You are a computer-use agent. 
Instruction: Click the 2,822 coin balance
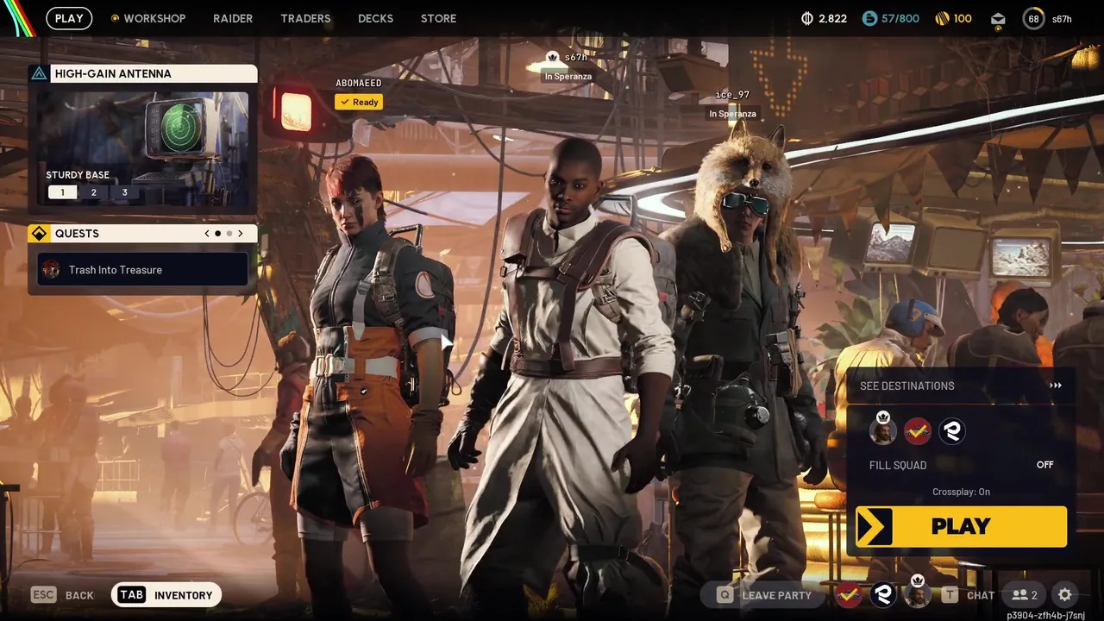click(832, 18)
